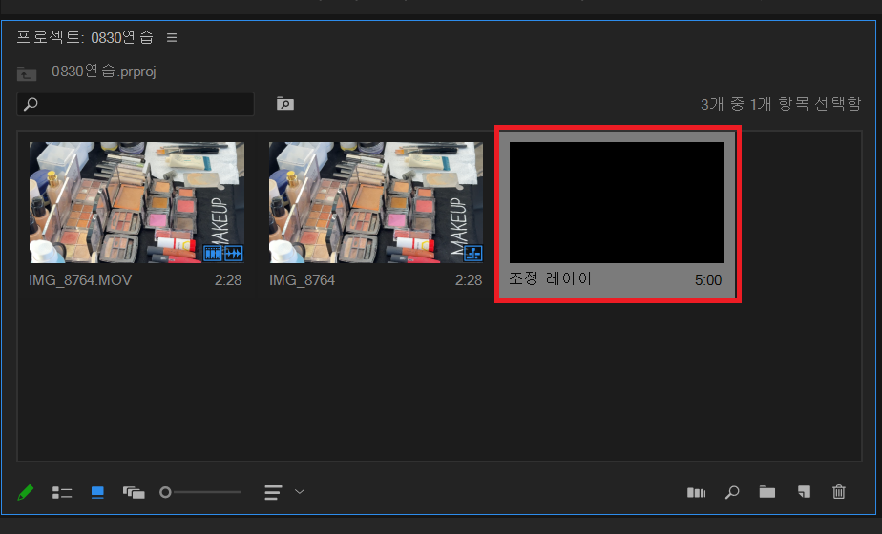The image size is (882, 534).
Task: Open the Project panel hamburger menu
Action: point(172,37)
